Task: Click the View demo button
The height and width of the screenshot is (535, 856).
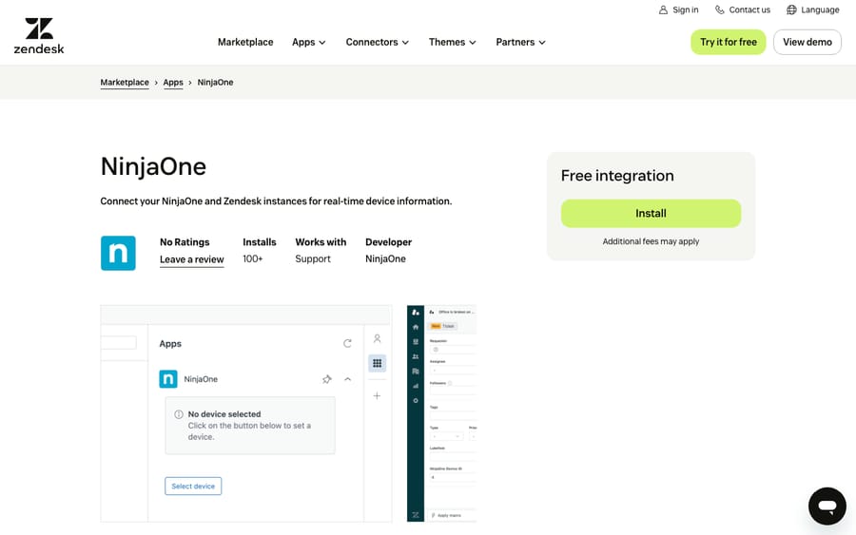Action: 807,42
